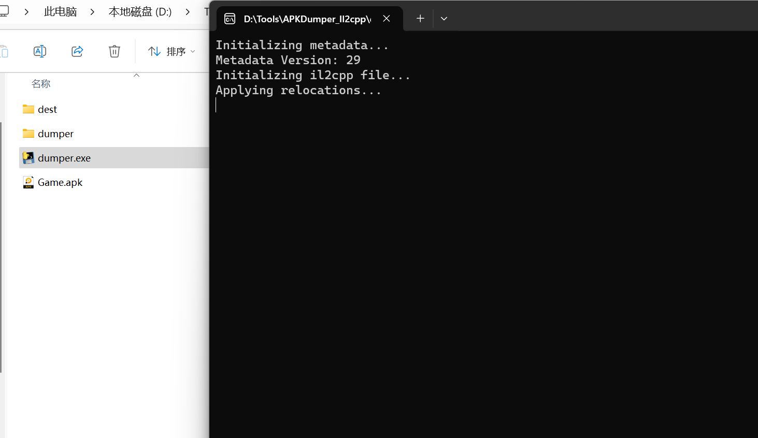The image size is (758, 438).
Task: Click the dest folder icon
Action: (x=28, y=109)
